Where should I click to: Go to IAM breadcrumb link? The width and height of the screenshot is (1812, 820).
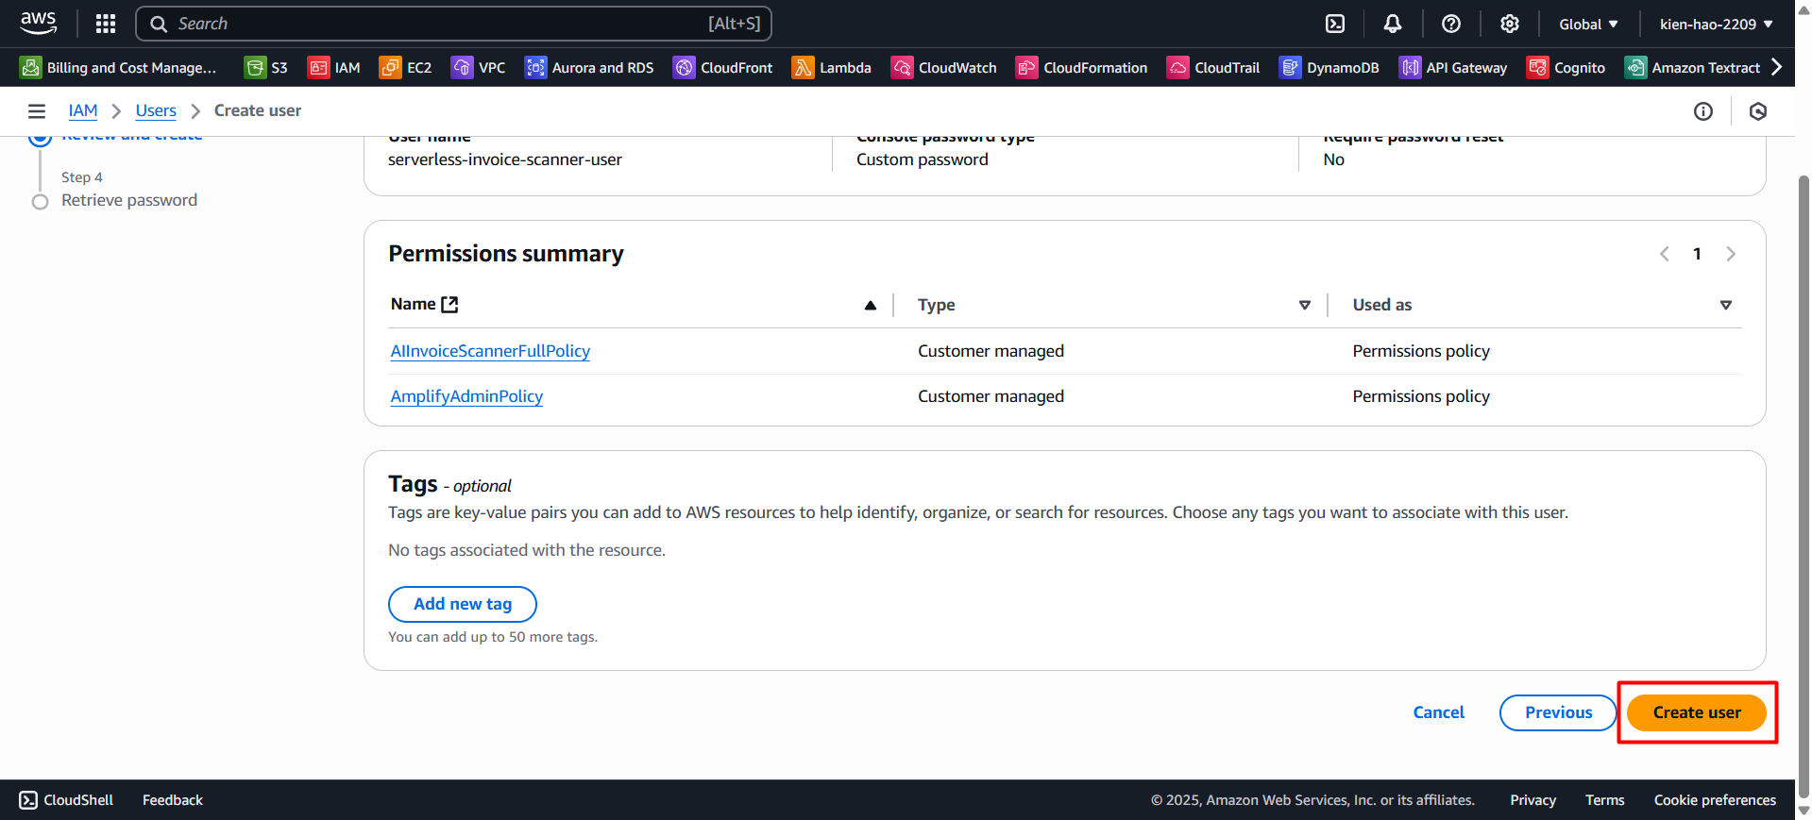[x=83, y=110]
